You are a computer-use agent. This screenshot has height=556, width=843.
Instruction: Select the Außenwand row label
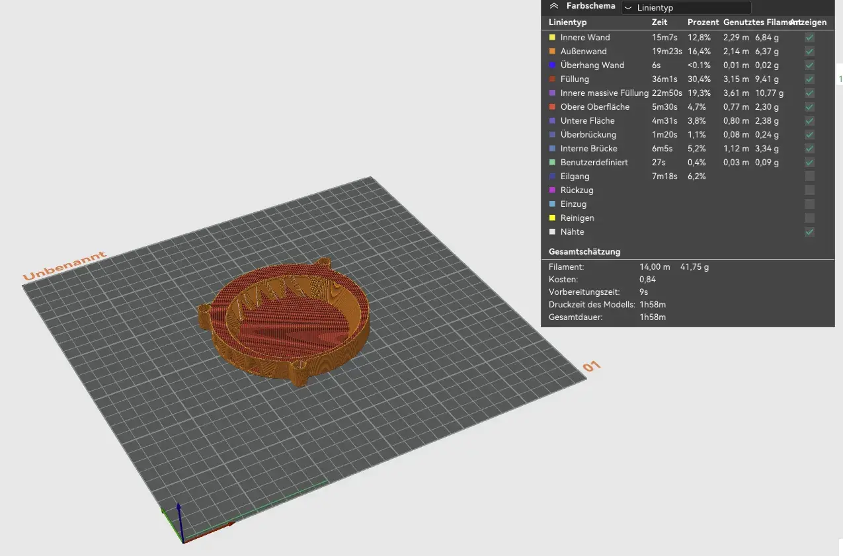[x=583, y=52]
